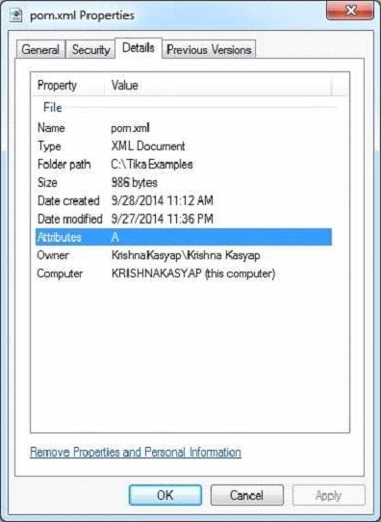The height and width of the screenshot is (522, 381).
Task: Click the XML file icon in title bar
Action: pos(16,15)
